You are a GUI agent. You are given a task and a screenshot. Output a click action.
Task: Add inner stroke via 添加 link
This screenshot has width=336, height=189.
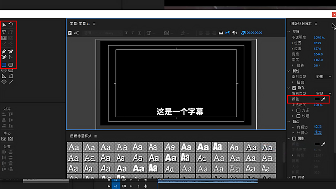click(318, 127)
